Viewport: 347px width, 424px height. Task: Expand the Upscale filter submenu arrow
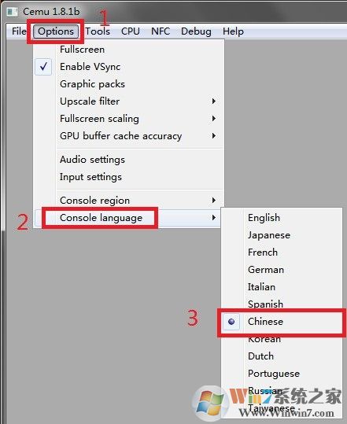214,101
